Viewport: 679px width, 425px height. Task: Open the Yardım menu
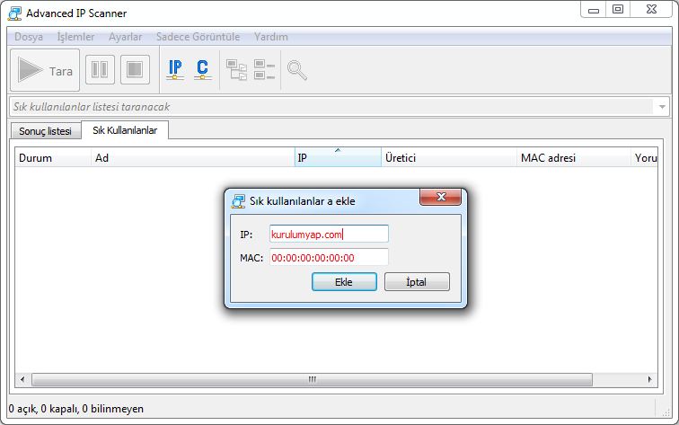pyautogui.click(x=270, y=37)
